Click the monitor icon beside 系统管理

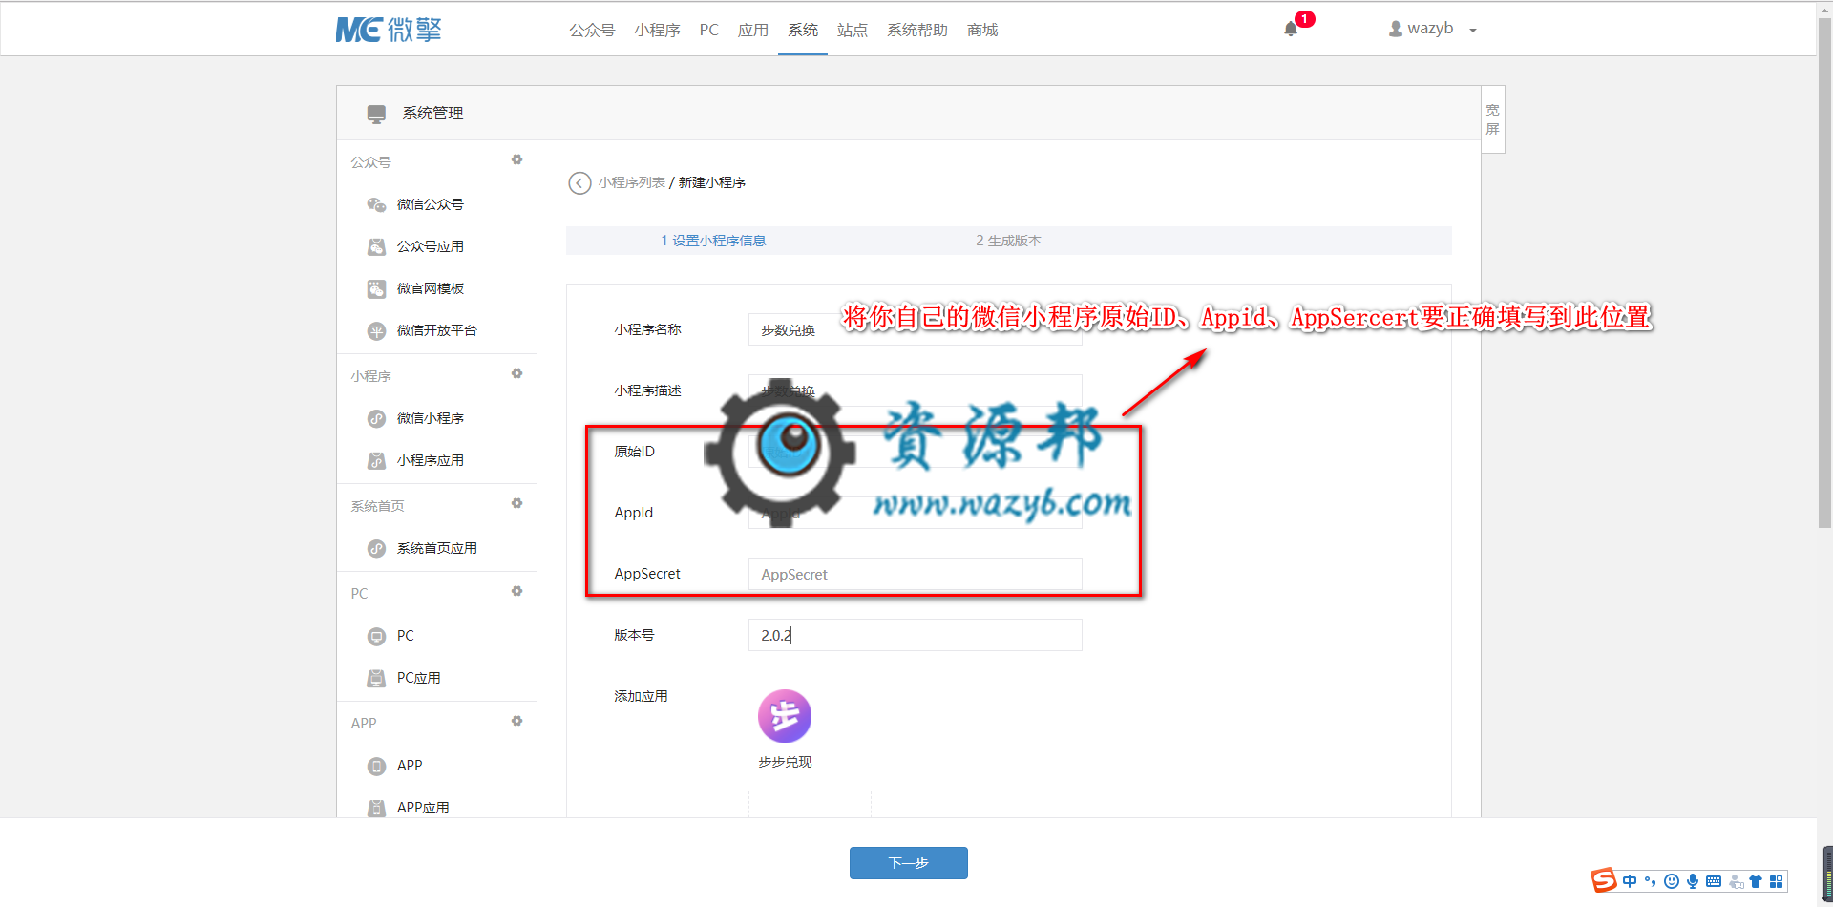point(376,114)
